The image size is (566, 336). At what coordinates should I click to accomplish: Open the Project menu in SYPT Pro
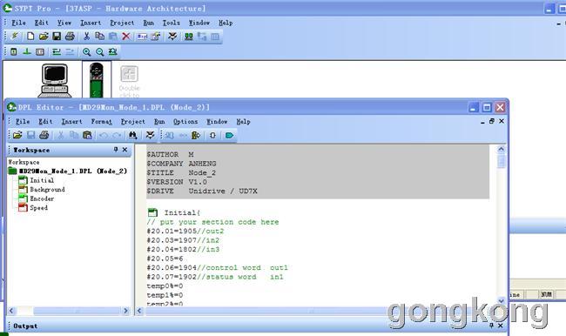click(122, 23)
